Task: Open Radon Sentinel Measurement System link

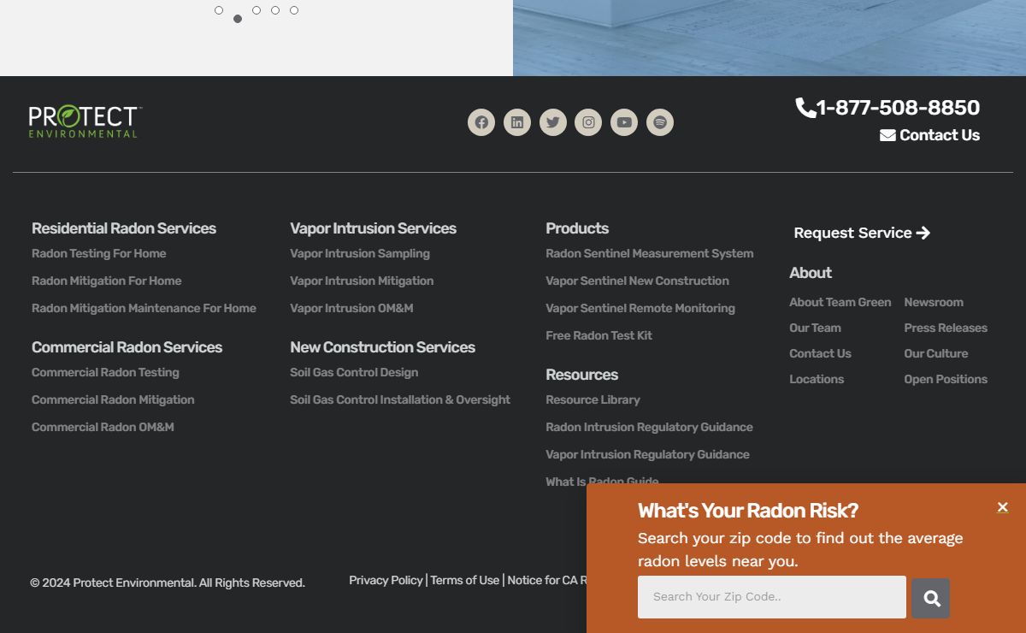Action: point(650,253)
